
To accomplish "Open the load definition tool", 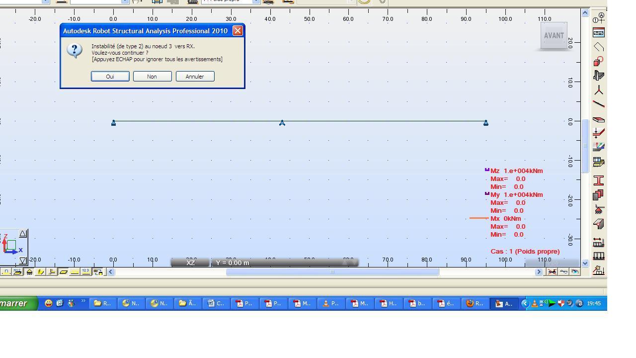I will (x=599, y=256).
